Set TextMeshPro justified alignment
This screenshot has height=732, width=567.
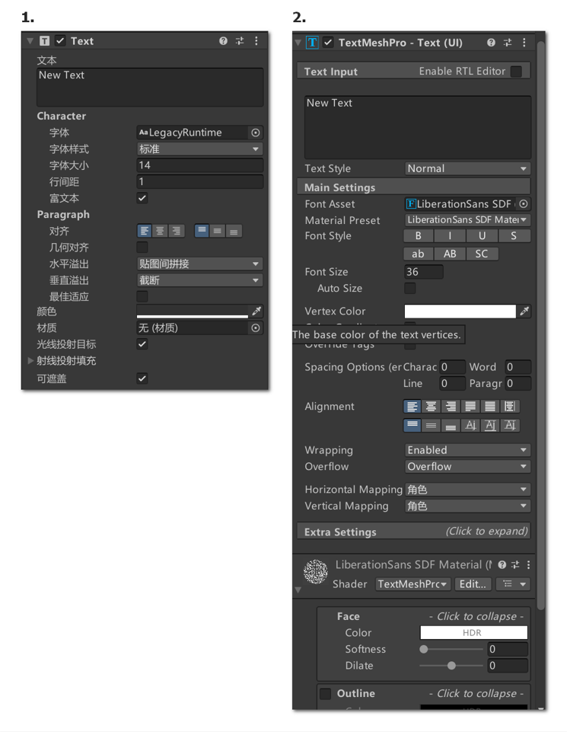pos(470,407)
